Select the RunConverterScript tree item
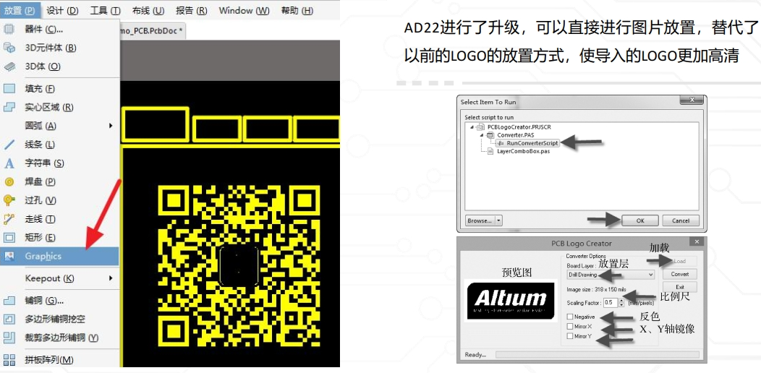 [532, 143]
